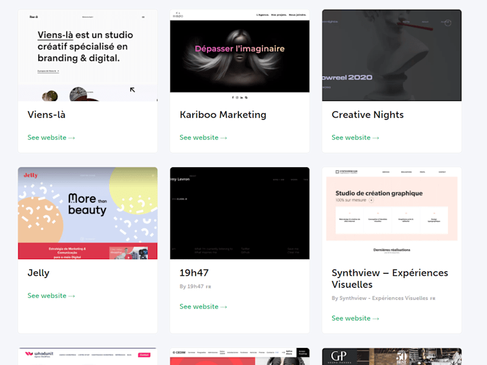
Task: Click the circle icon in Creative Nights preview
Action: point(447,23)
